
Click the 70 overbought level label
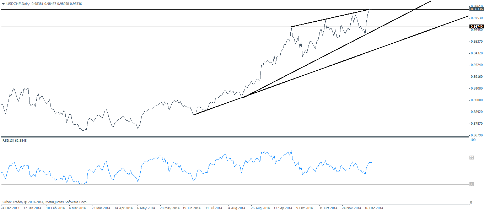(x=472, y=157)
